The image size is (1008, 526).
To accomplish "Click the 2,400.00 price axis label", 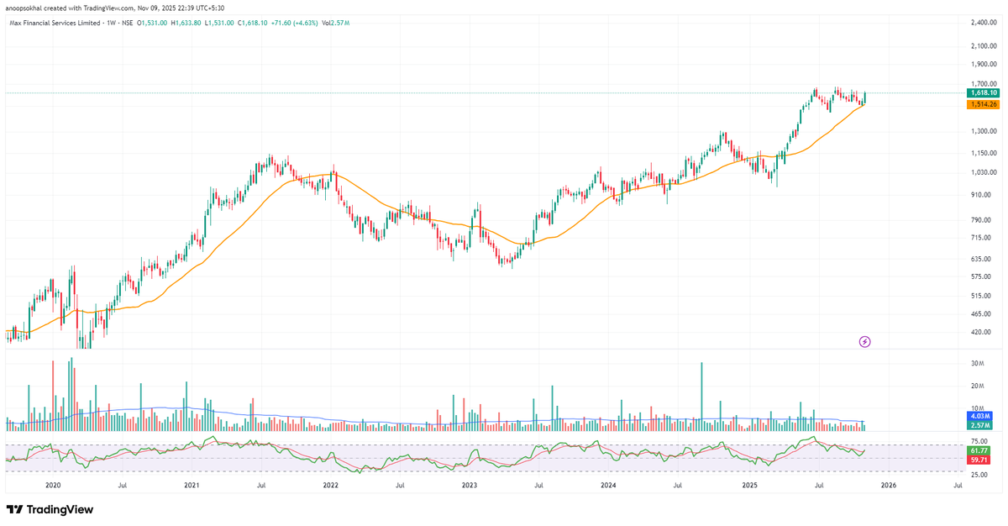I will pos(984,23).
